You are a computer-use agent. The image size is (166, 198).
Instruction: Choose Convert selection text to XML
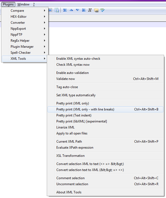[x=105, y=170]
